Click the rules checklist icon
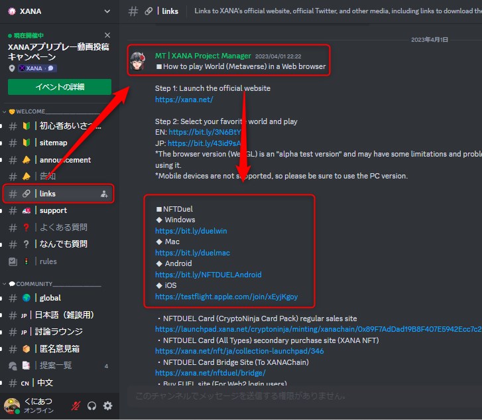 click(x=13, y=261)
